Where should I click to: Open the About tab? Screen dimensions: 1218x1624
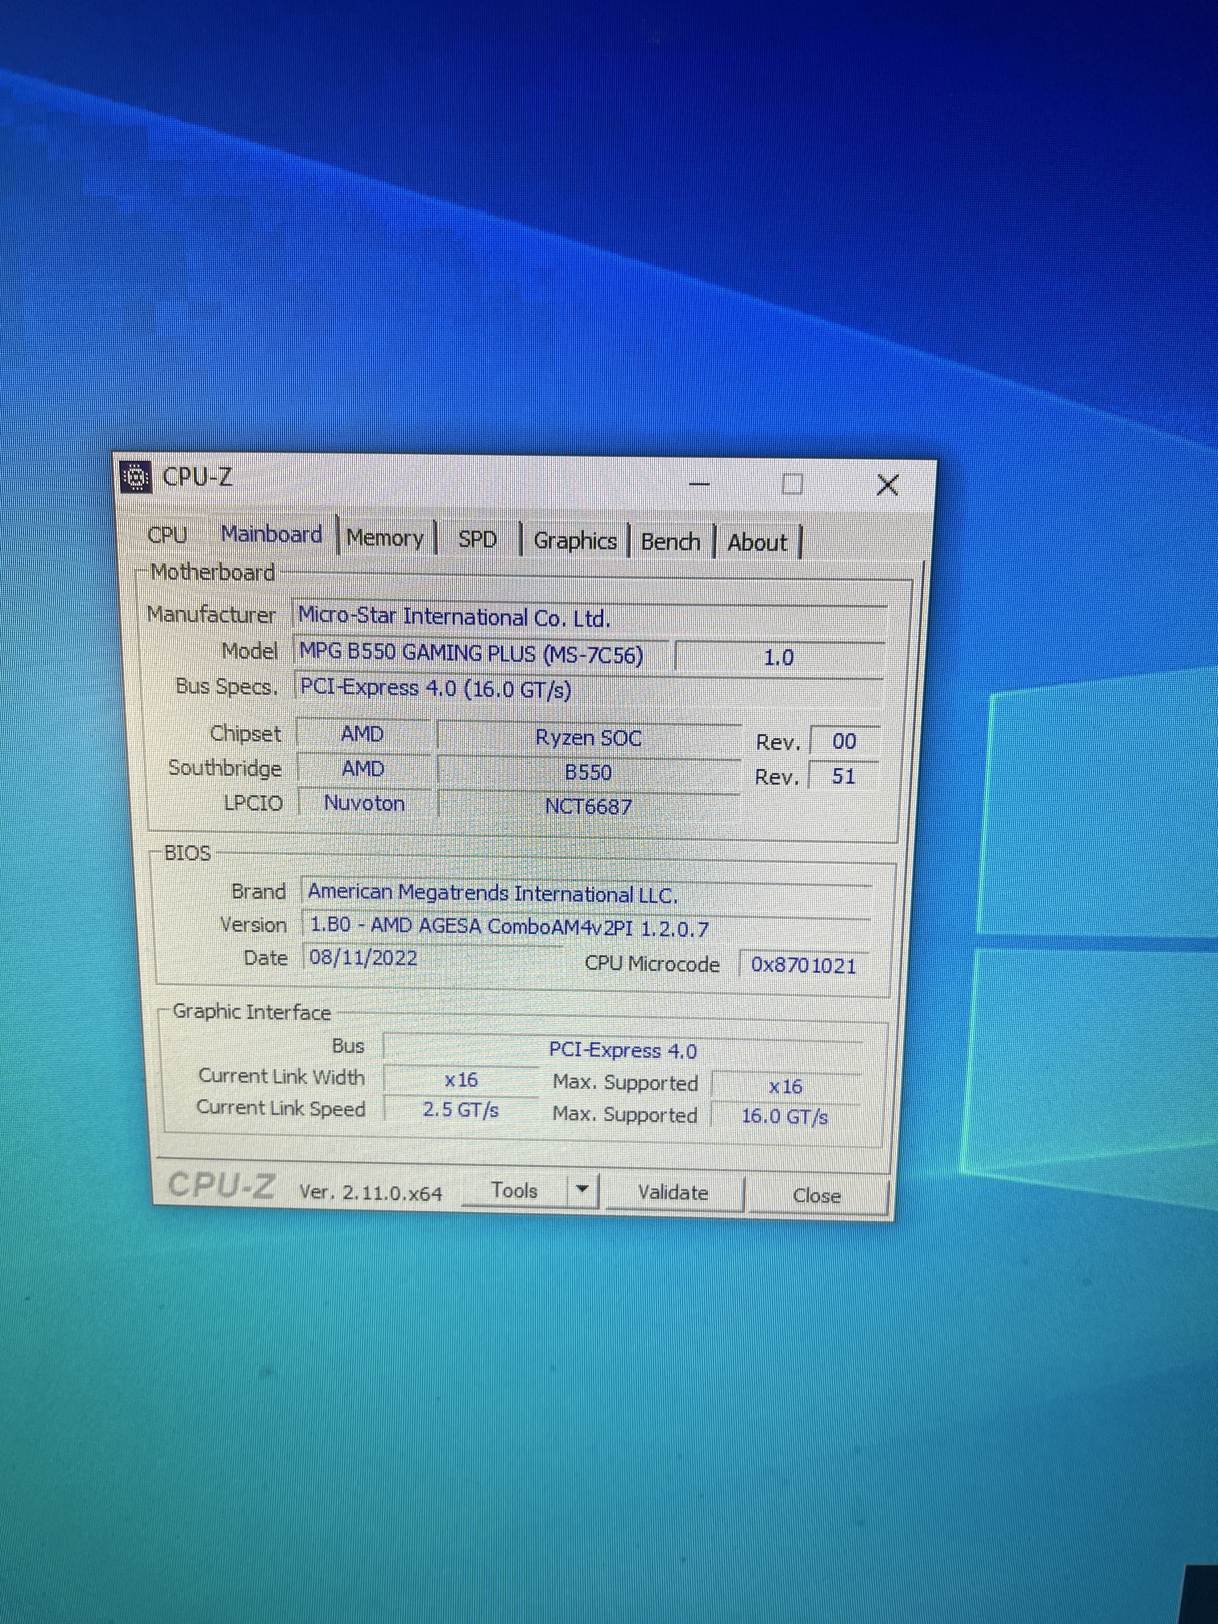click(x=757, y=543)
